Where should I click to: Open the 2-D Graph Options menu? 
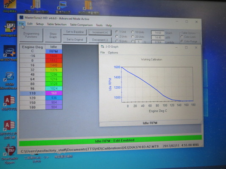[113, 52]
